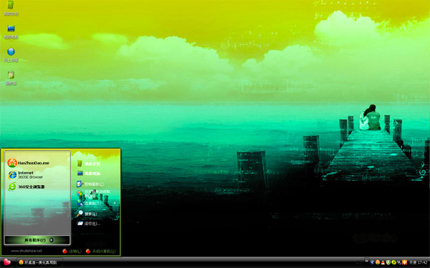Screen dimensions: 430x268
Task: Click blue arrow icon in system tray
Action: click(372, 262)
